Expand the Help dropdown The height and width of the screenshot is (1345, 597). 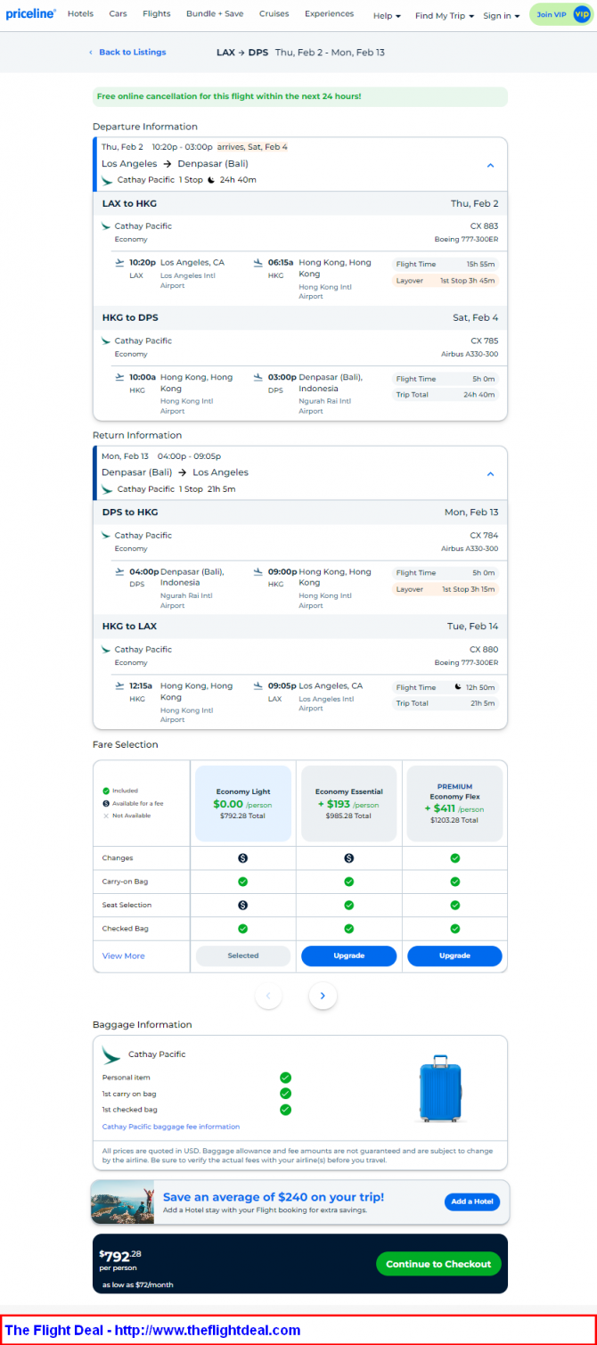(x=387, y=16)
